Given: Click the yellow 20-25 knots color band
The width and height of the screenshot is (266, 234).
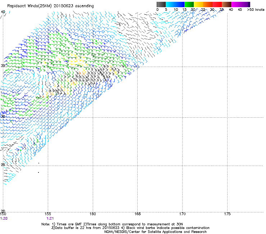Looking at the screenshot, I should pos(198,4).
